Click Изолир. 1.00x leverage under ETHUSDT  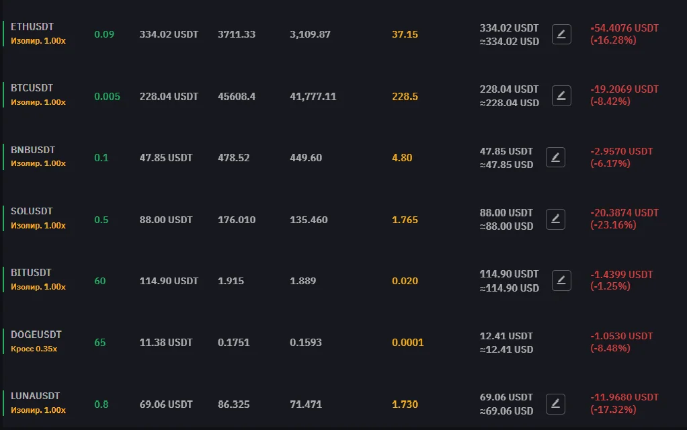pos(38,40)
